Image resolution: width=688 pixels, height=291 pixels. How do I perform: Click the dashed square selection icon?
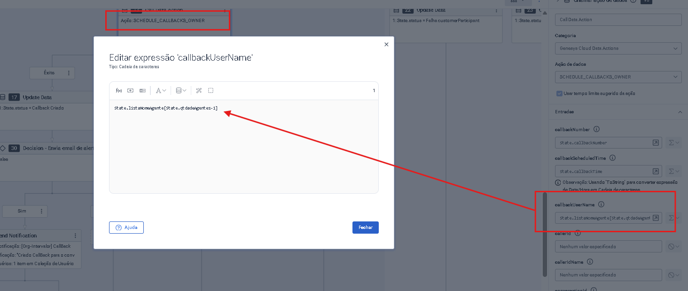pos(211,91)
